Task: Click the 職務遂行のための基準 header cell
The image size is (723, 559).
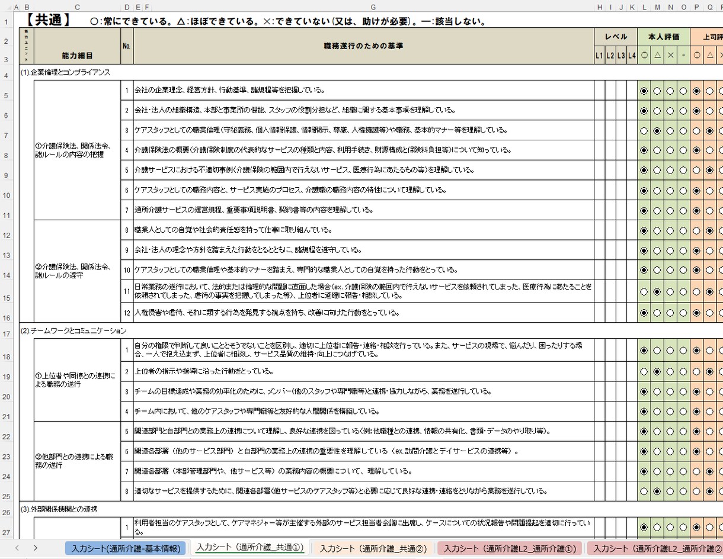Action: (364, 46)
